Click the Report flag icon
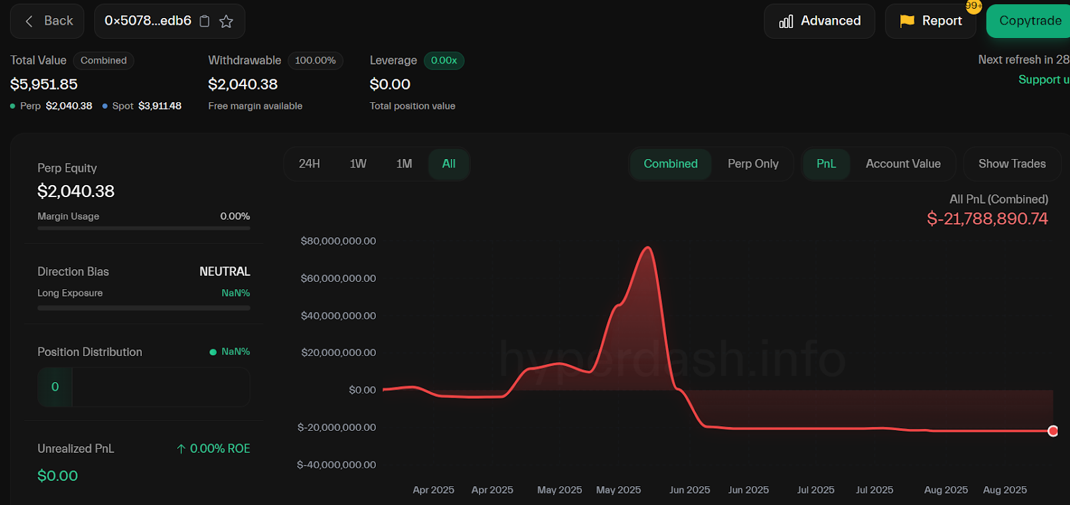 coord(907,21)
